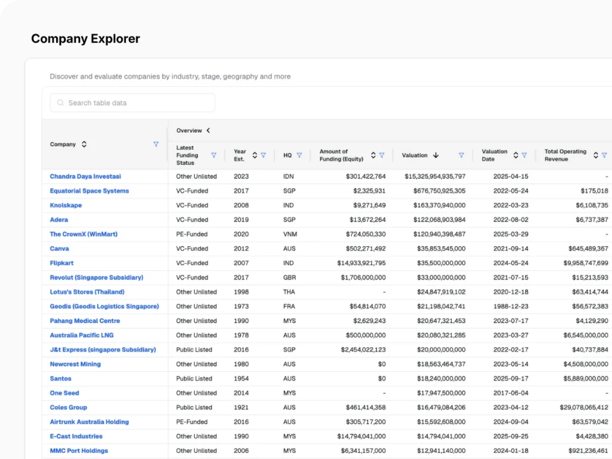Select valuation date 2025-09-17

(x=511, y=378)
